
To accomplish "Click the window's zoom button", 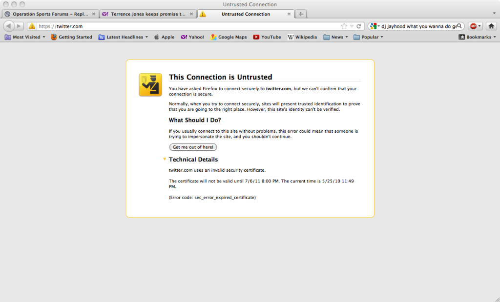I will (x=22, y=4).
